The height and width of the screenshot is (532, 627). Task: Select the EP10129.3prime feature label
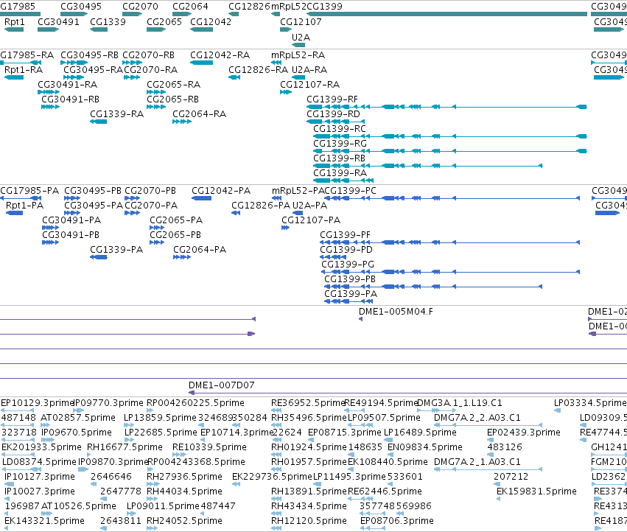pos(38,403)
